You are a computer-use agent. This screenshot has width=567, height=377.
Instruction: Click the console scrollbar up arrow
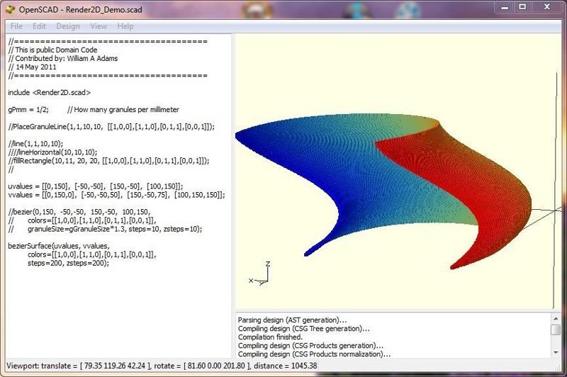[x=556, y=319]
